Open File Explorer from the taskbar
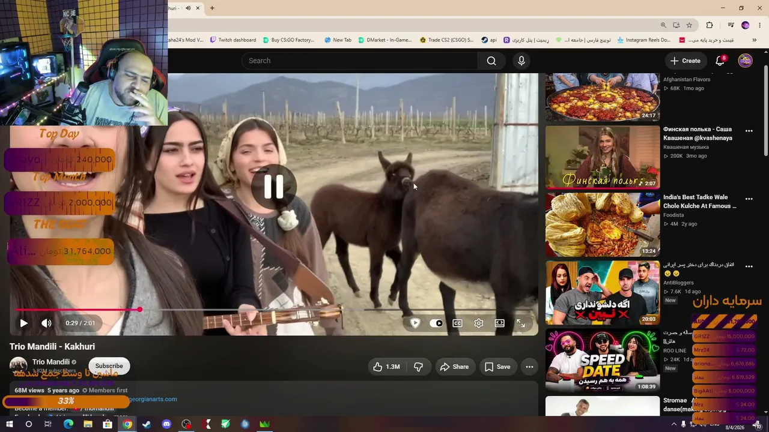Image resolution: width=769 pixels, height=432 pixels. [x=88, y=424]
